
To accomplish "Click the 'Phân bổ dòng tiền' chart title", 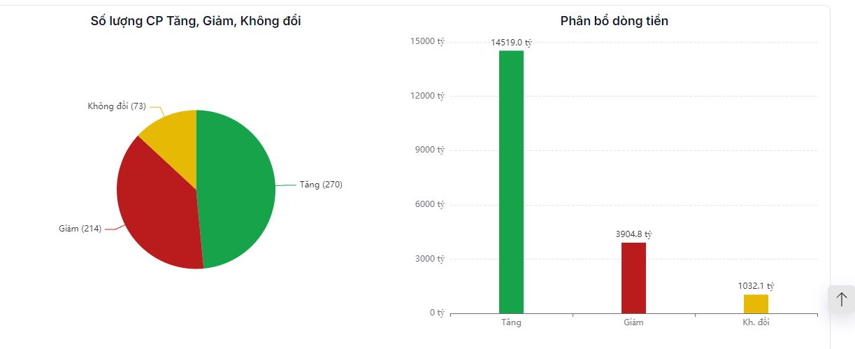I will tap(614, 21).
